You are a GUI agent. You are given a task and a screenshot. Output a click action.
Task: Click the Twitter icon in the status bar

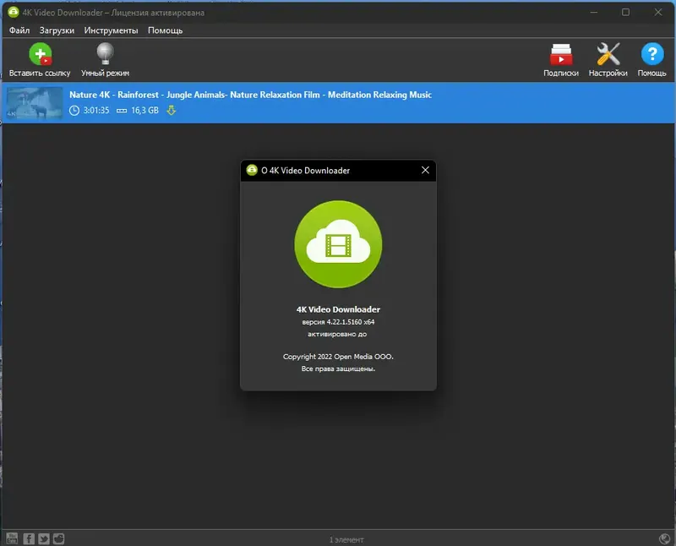[43, 538]
